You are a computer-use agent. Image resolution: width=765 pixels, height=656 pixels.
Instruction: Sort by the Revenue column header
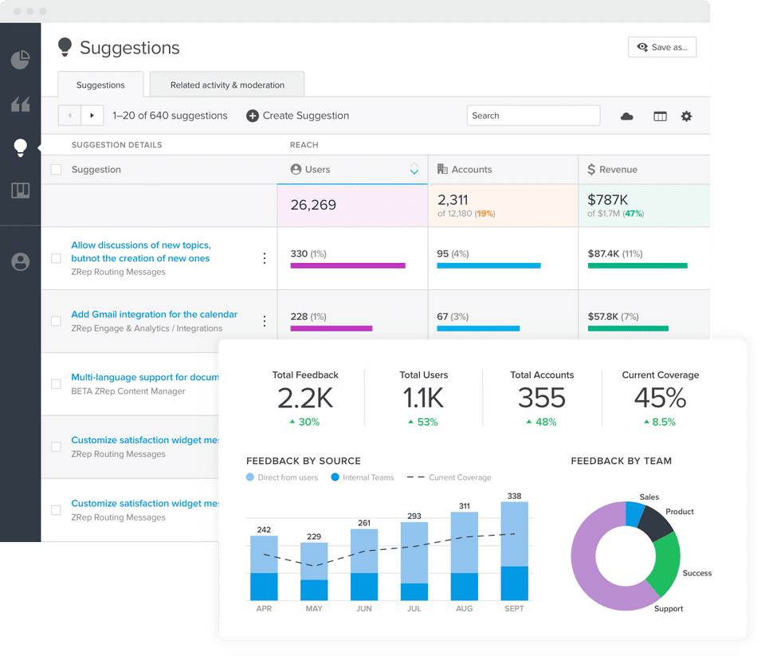(x=644, y=169)
